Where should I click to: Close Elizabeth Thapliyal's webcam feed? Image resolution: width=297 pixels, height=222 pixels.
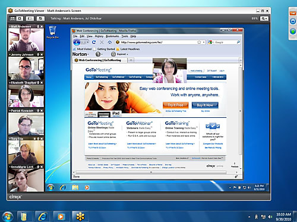tap(42, 83)
